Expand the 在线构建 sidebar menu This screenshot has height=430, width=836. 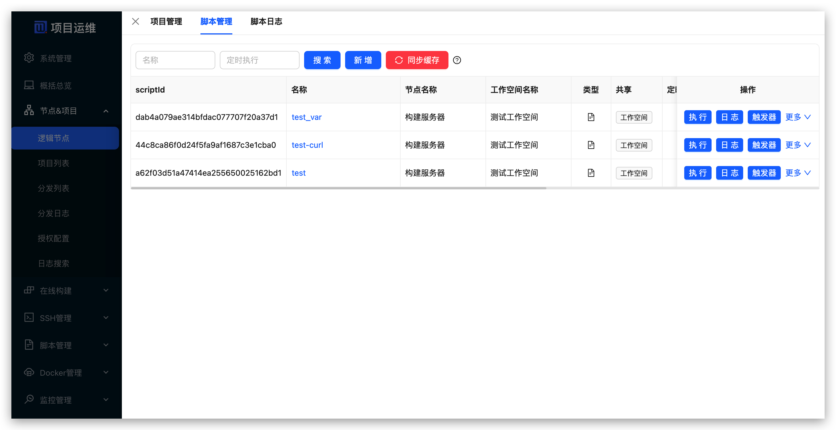point(106,290)
